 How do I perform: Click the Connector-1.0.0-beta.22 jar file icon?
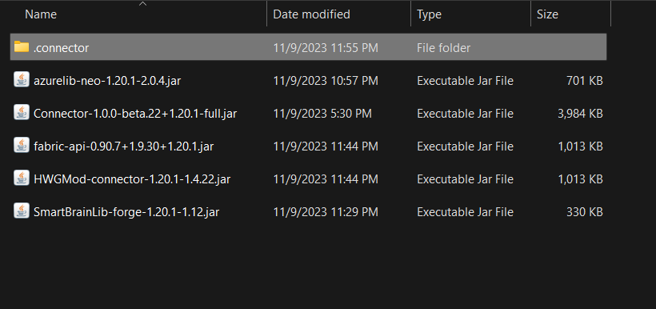pos(22,113)
